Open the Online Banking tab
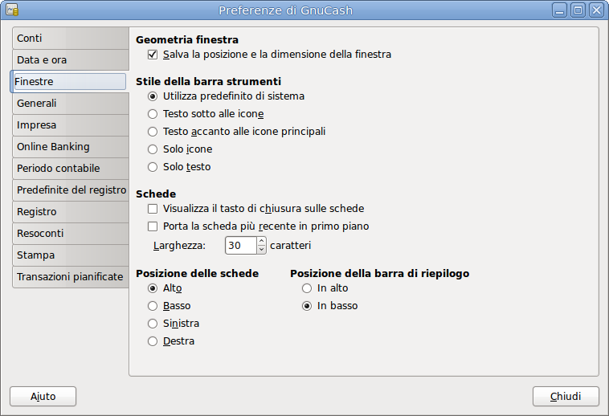 pos(70,147)
